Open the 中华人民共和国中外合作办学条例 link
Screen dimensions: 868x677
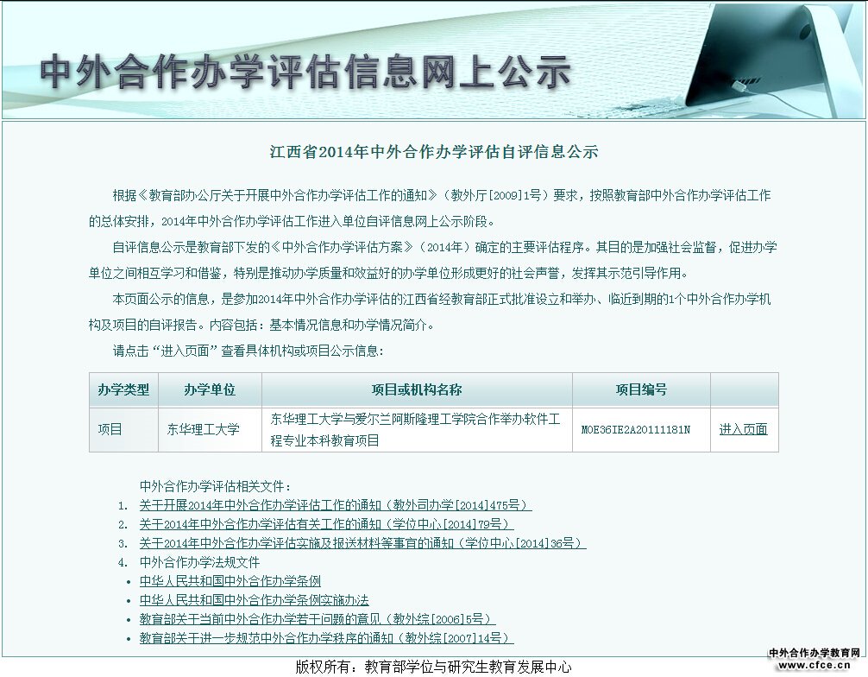coord(230,581)
